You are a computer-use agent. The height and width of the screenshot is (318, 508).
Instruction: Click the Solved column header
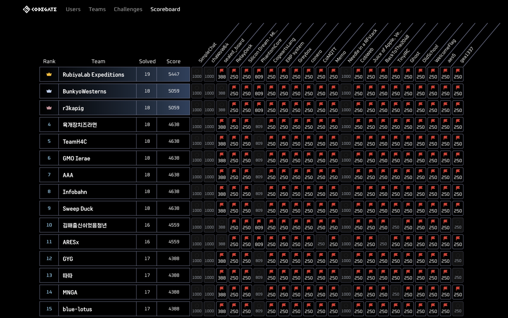tap(147, 61)
